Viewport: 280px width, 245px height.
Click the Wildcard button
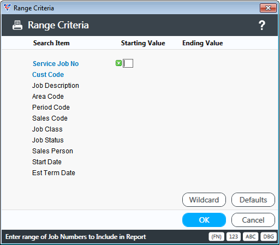tap(204, 200)
